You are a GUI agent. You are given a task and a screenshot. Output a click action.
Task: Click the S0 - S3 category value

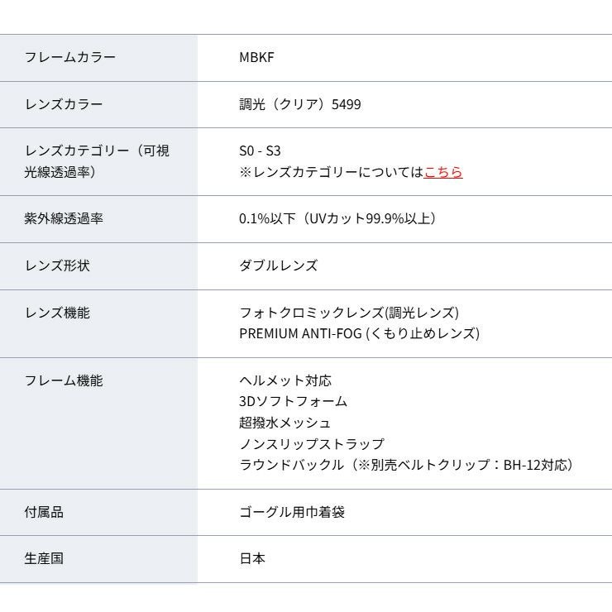click(260, 151)
